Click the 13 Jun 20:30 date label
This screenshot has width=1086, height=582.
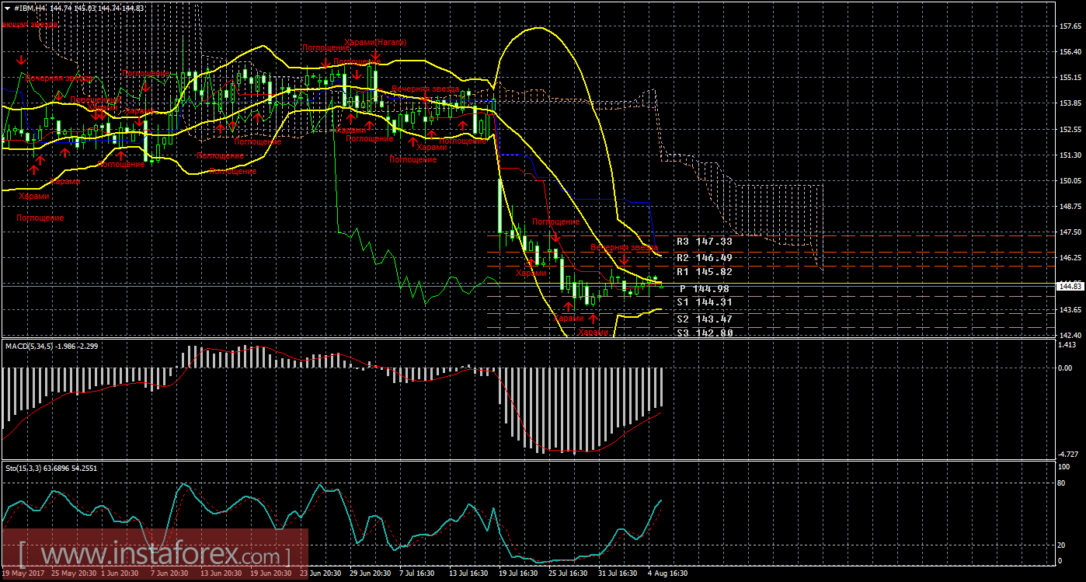[222, 573]
